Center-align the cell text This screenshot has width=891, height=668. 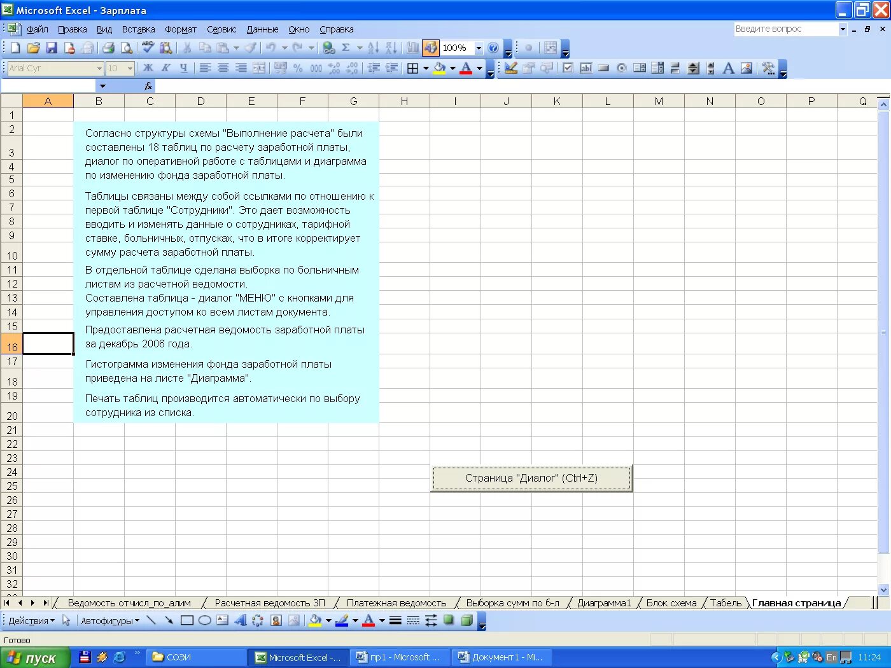(223, 68)
